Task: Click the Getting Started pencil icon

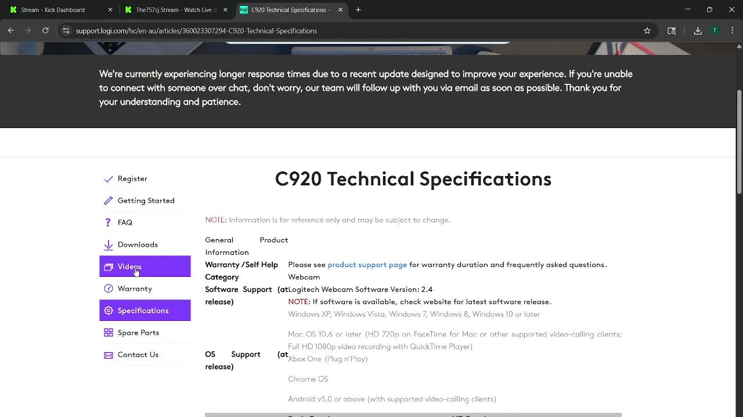Action: tap(109, 201)
